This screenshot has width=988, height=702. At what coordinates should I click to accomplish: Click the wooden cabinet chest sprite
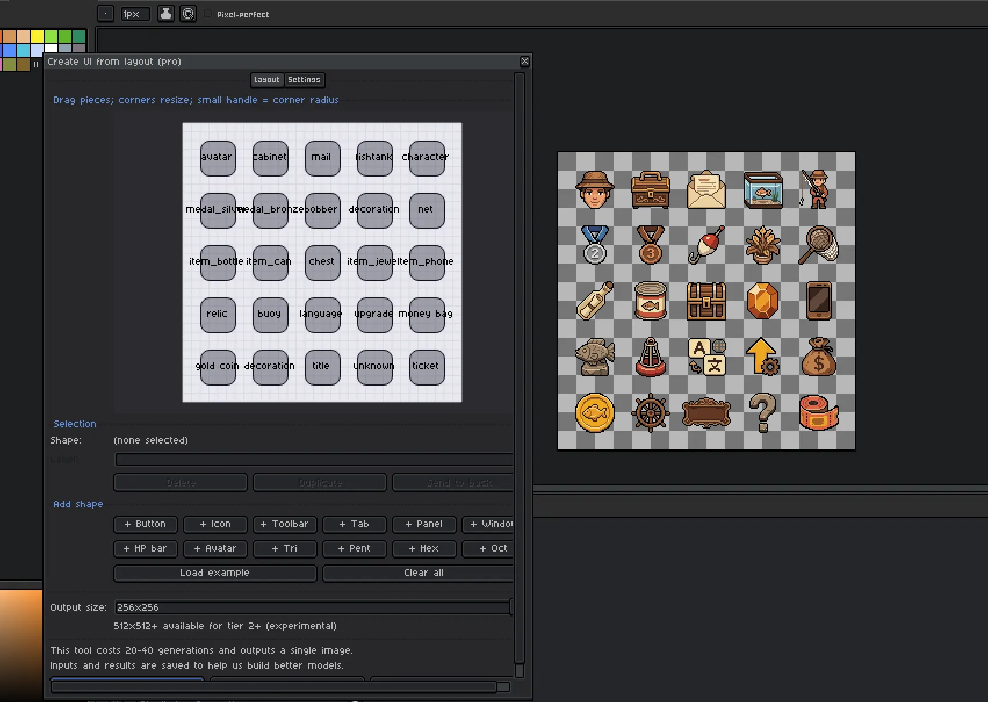point(651,190)
